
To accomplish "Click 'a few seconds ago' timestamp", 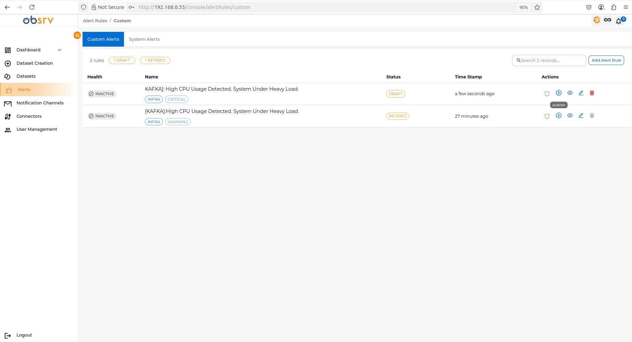I will pos(474,93).
